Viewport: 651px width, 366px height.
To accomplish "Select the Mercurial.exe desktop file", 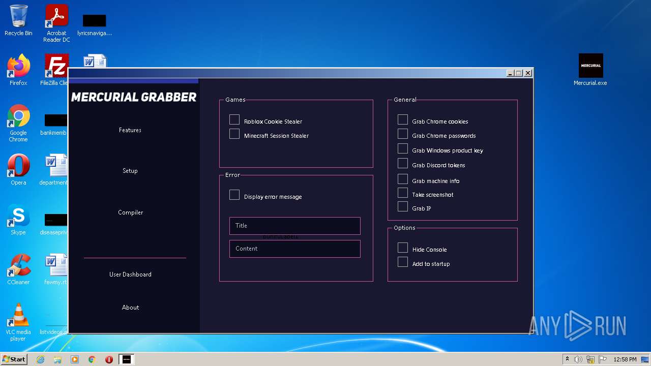I will click(x=590, y=70).
